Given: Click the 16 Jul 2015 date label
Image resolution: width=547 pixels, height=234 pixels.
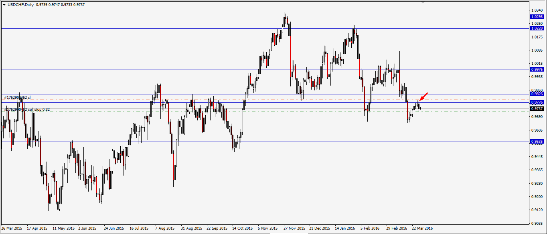Looking at the screenshot, I should tap(140, 228).
